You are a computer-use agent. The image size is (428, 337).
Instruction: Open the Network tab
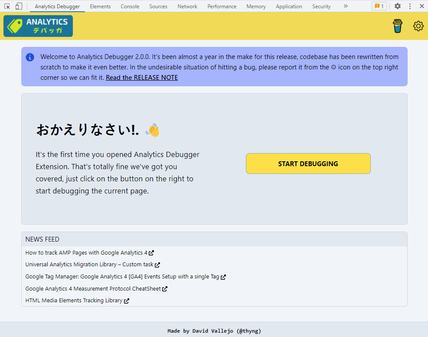(187, 7)
